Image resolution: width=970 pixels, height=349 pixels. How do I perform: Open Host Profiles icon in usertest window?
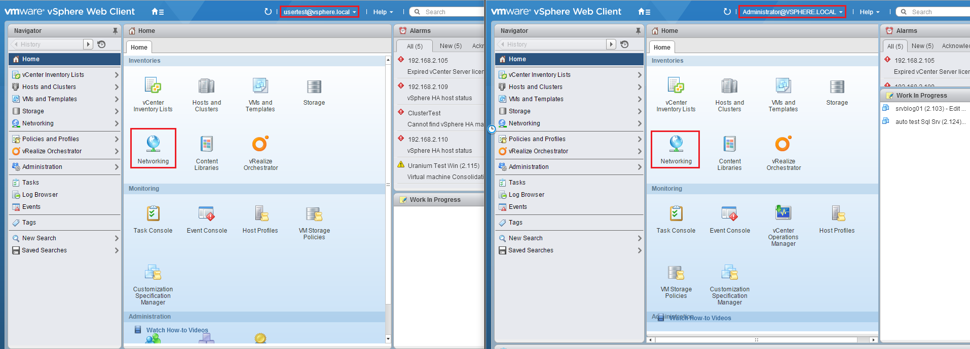260,219
